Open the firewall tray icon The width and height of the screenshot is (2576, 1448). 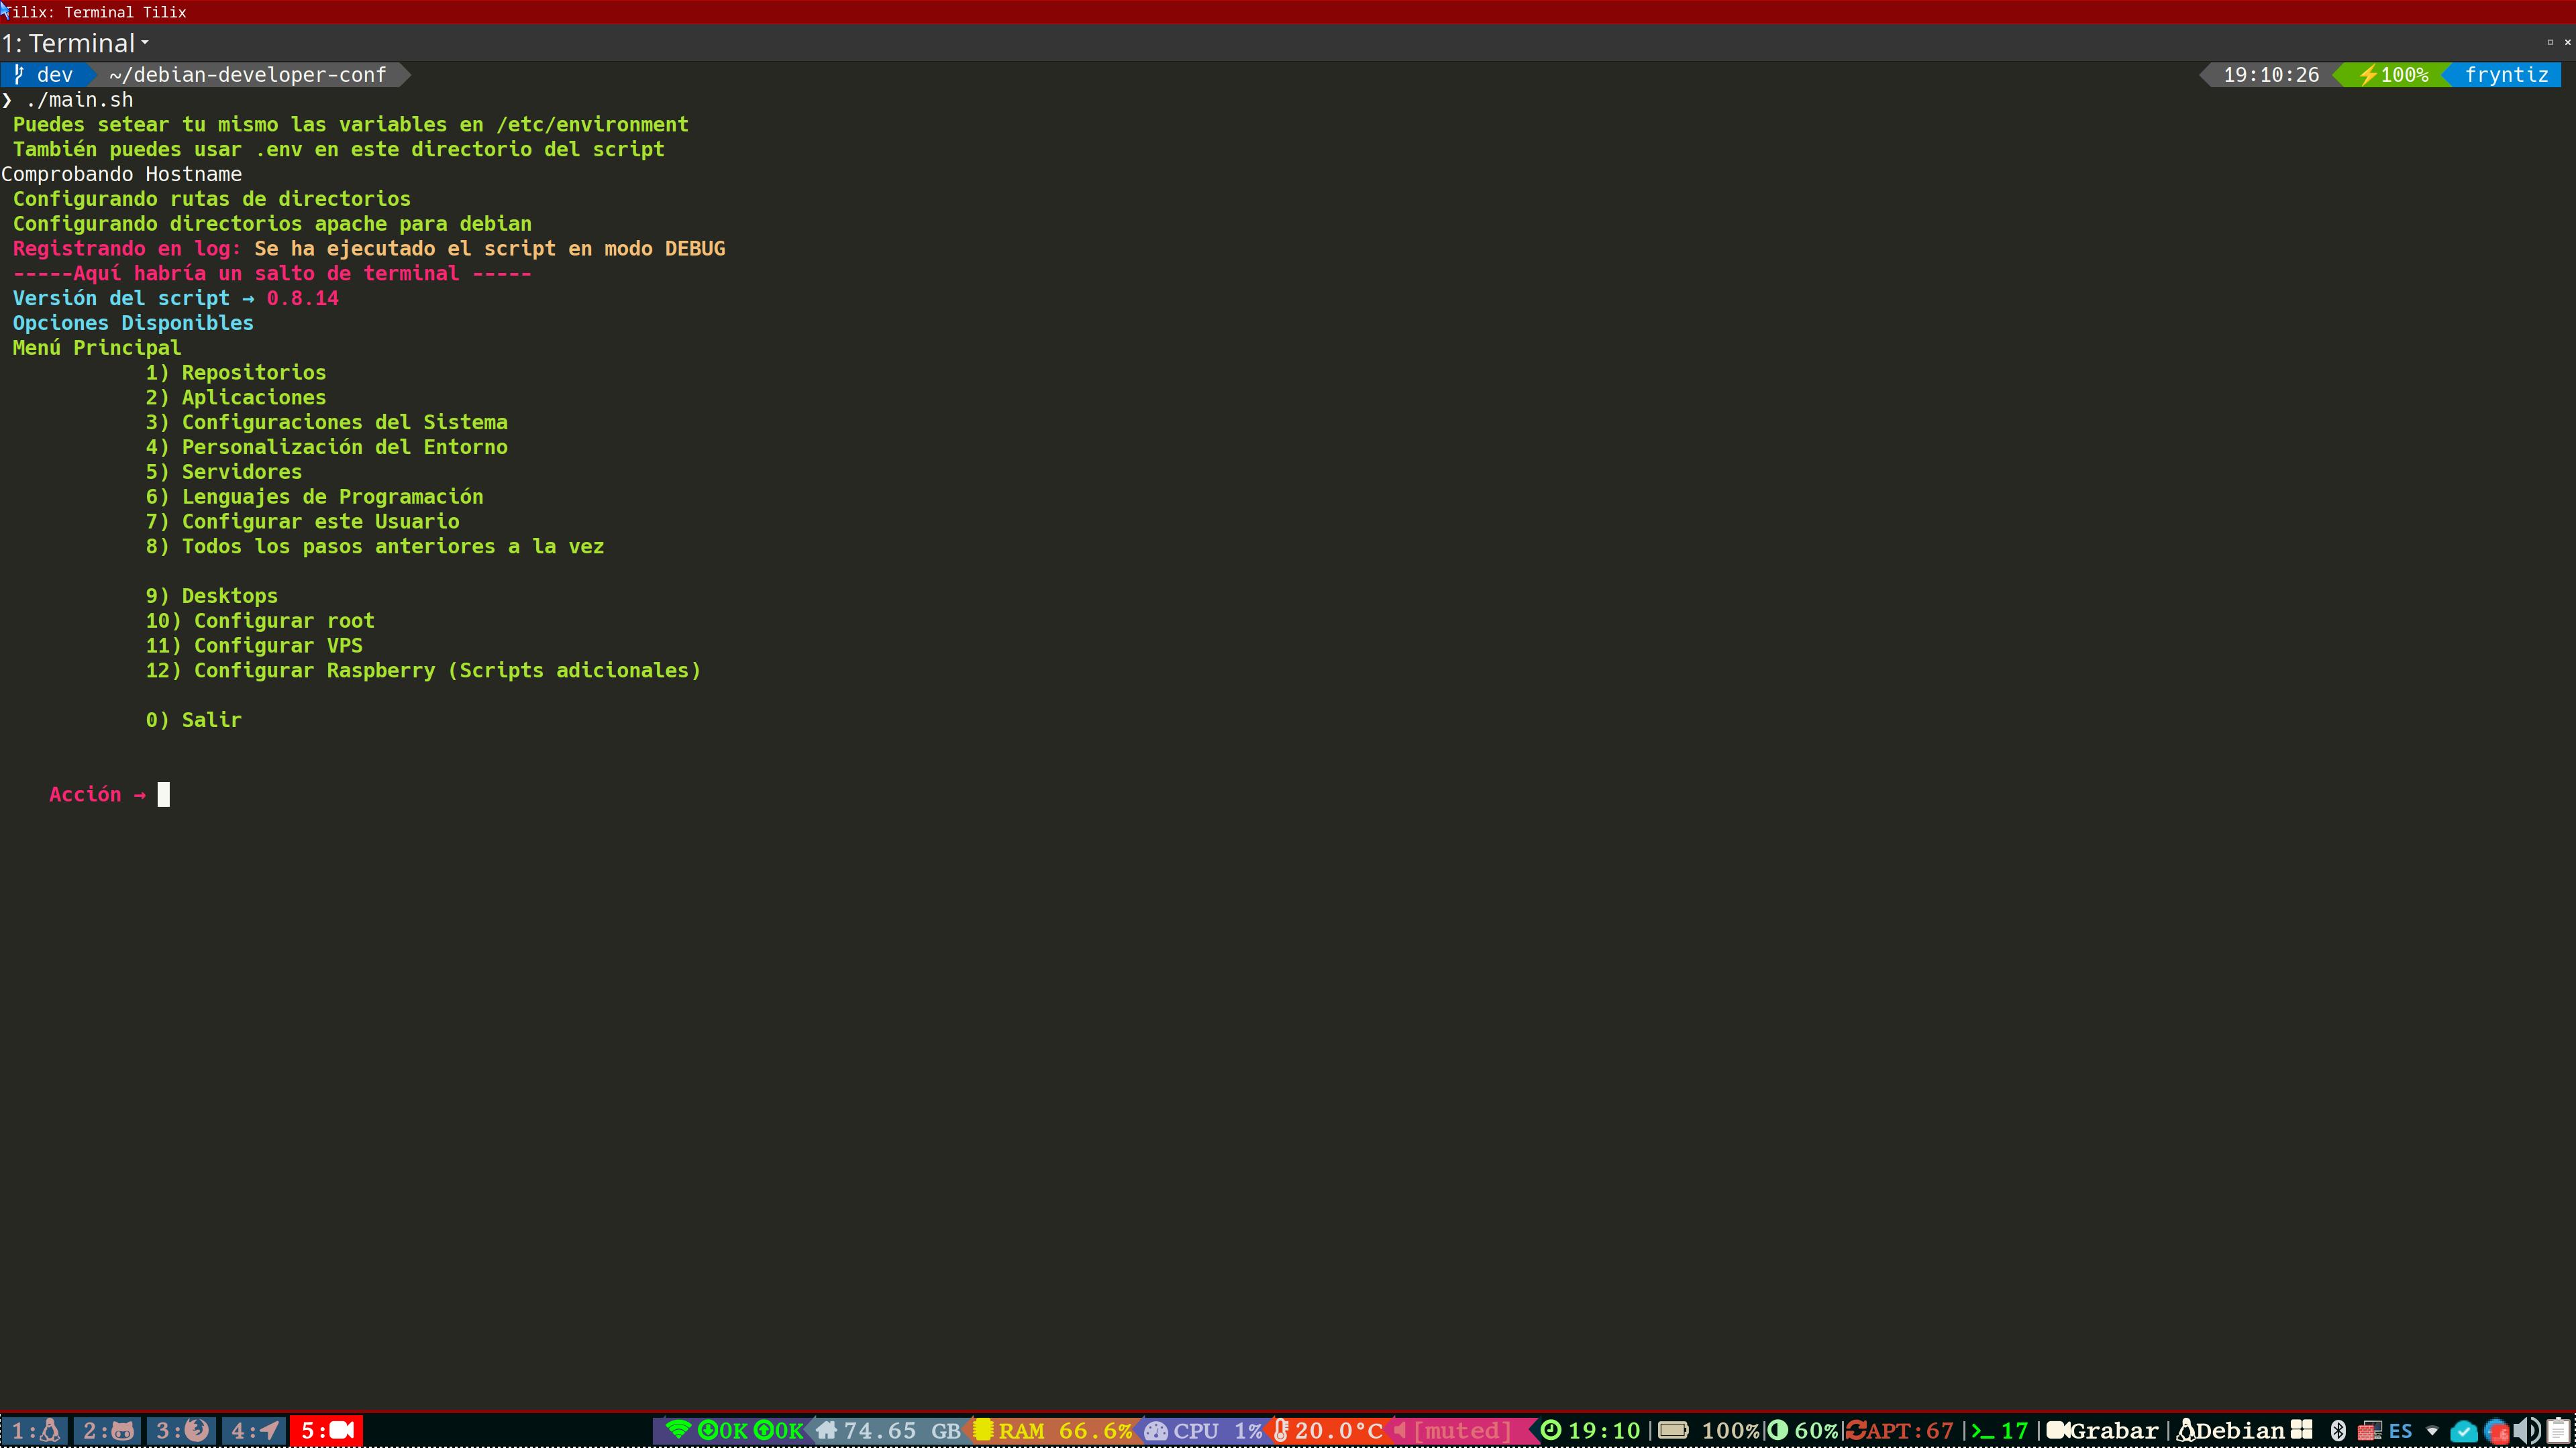[x=2369, y=1431]
